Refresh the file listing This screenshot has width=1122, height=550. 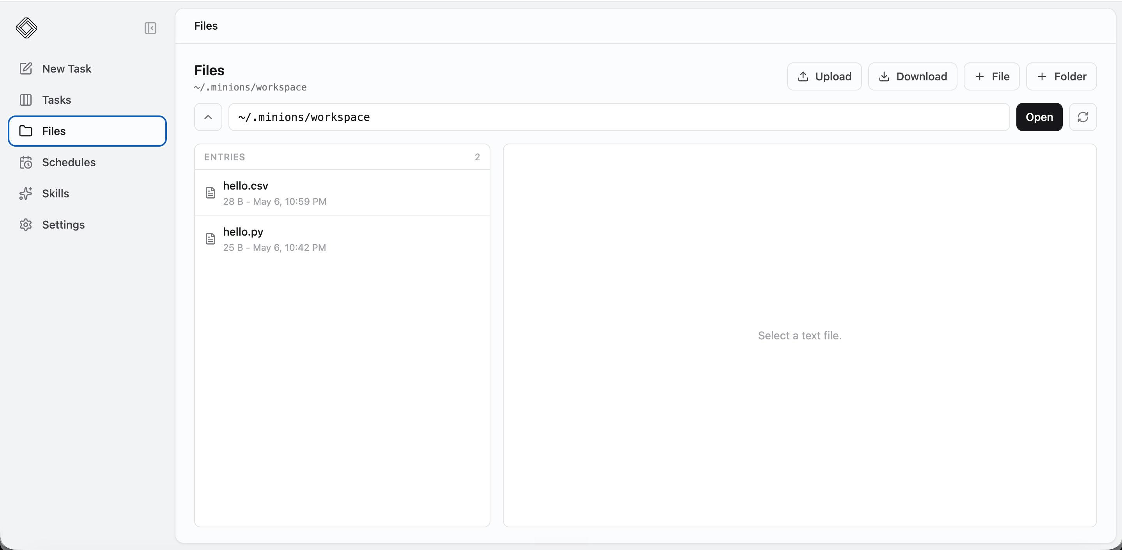coord(1082,117)
